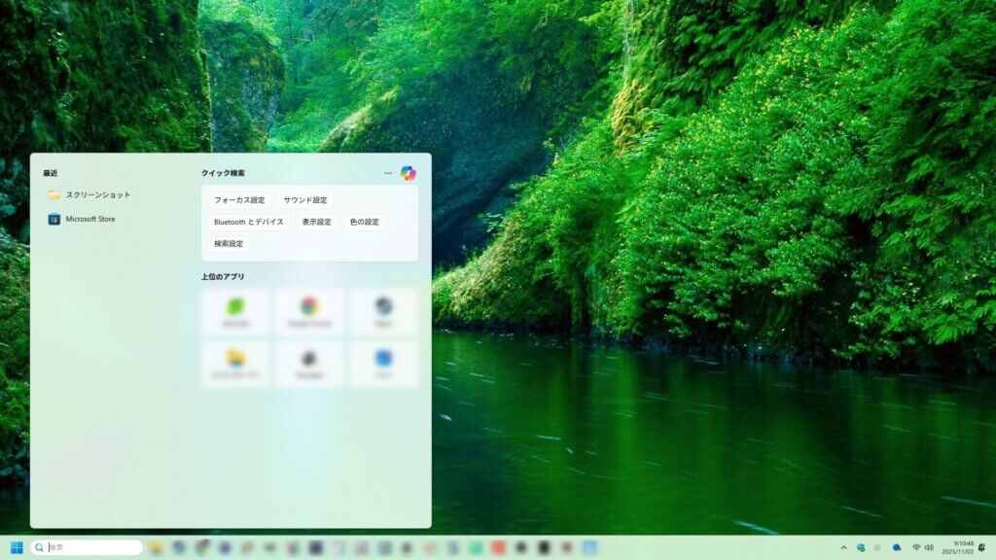
Task: Select フォーカス設定 quick search chip
Action: pos(239,200)
